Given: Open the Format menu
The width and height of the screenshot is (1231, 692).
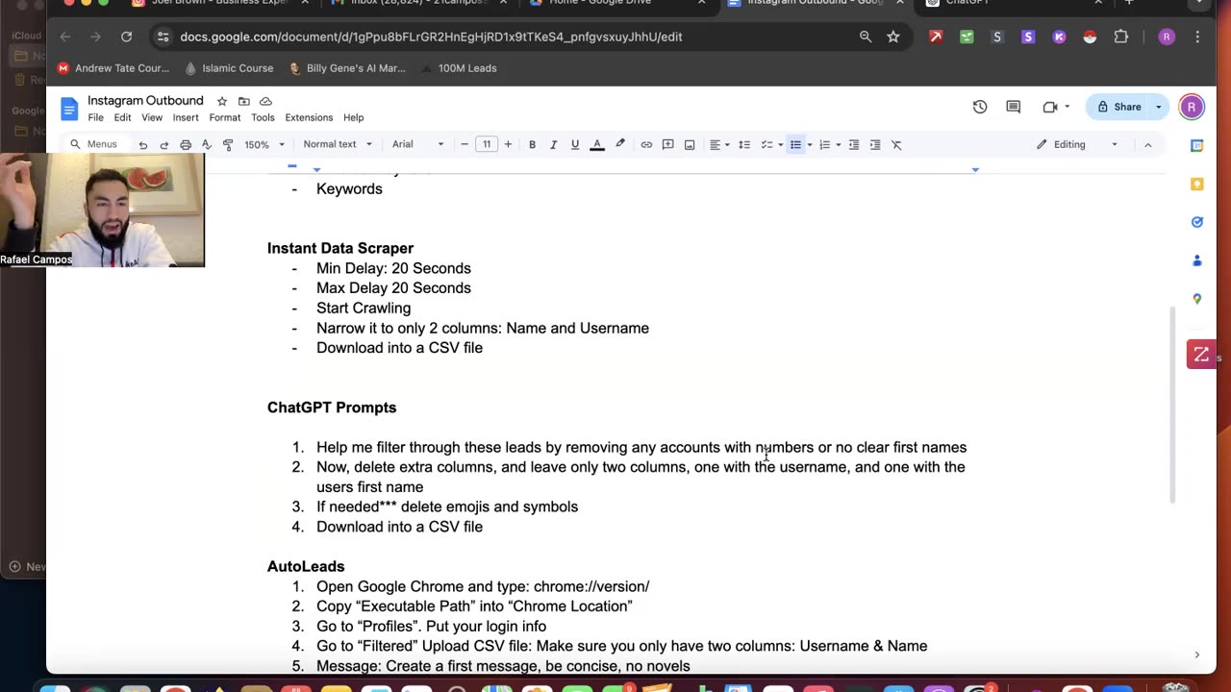Looking at the screenshot, I should pyautogui.click(x=225, y=118).
